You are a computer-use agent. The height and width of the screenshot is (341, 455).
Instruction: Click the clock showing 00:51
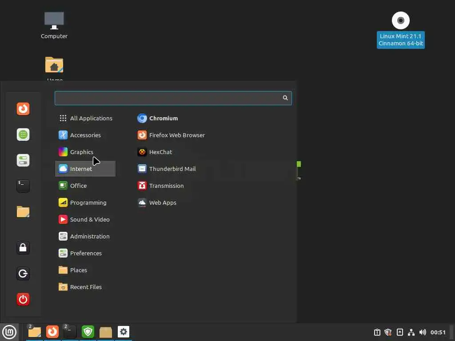click(438, 332)
